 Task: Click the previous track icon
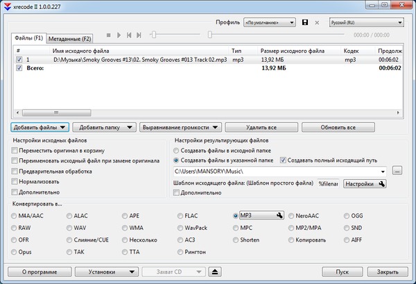[130, 35]
